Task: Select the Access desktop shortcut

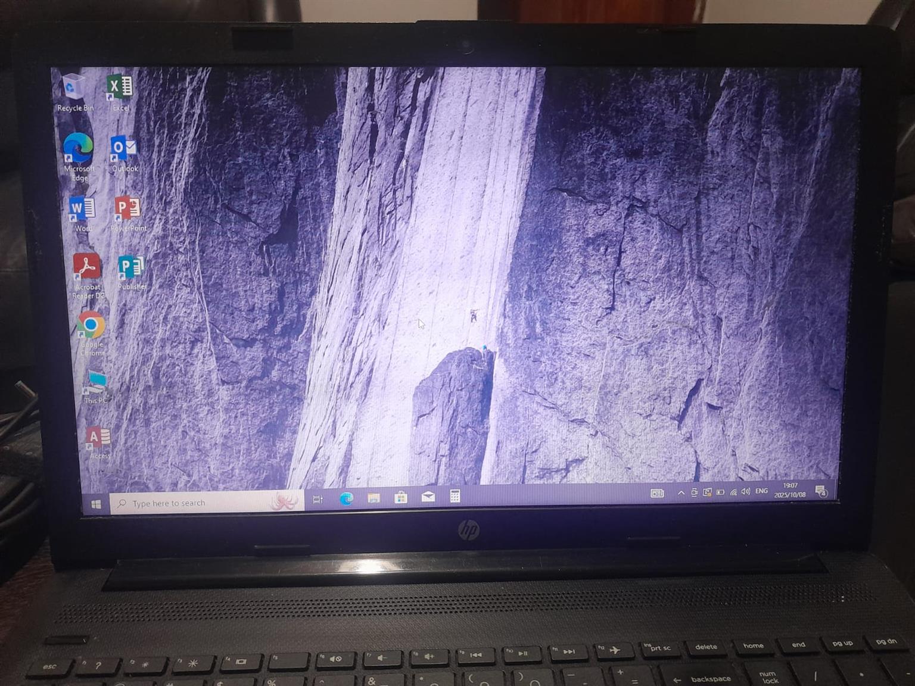Action: point(98,439)
